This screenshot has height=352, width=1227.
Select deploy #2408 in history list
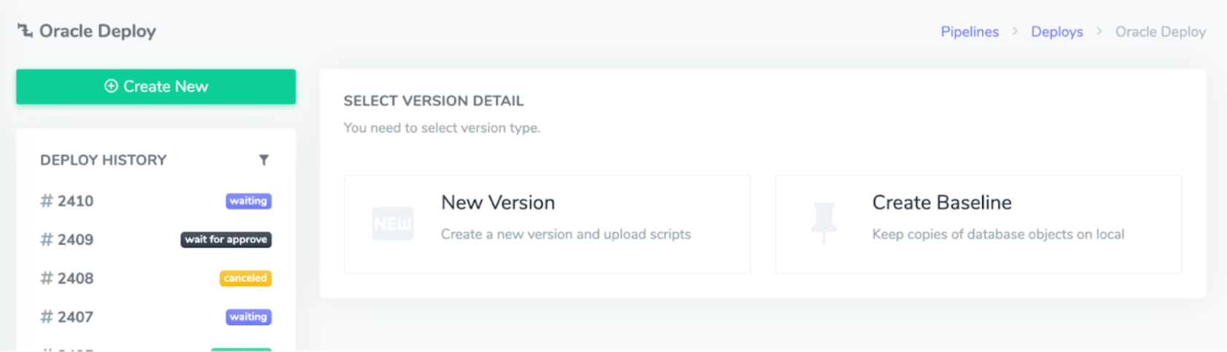click(x=75, y=279)
